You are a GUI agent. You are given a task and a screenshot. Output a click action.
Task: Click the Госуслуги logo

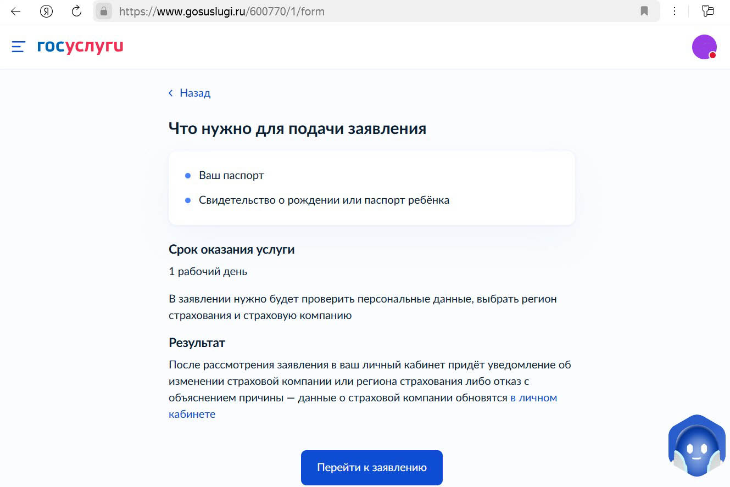point(80,46)
